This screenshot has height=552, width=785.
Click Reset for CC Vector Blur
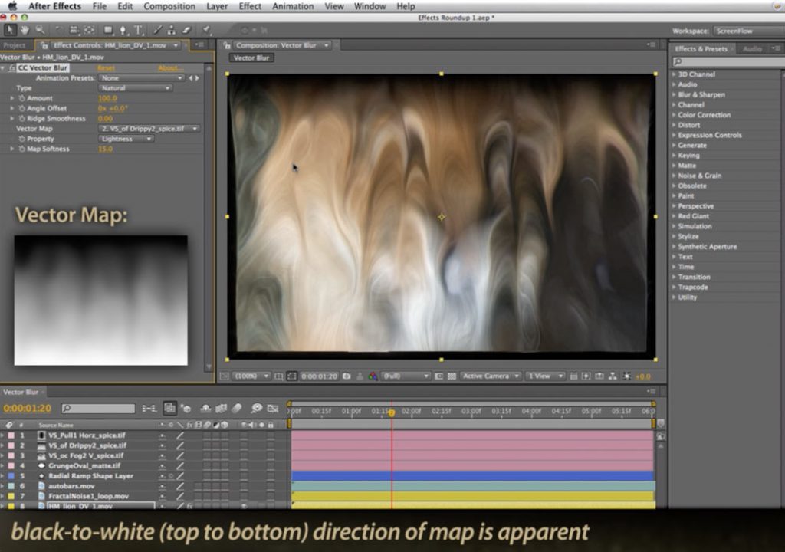(x=106, y=68)
